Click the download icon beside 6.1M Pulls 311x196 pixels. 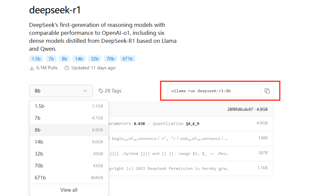(x=32, y=68)
